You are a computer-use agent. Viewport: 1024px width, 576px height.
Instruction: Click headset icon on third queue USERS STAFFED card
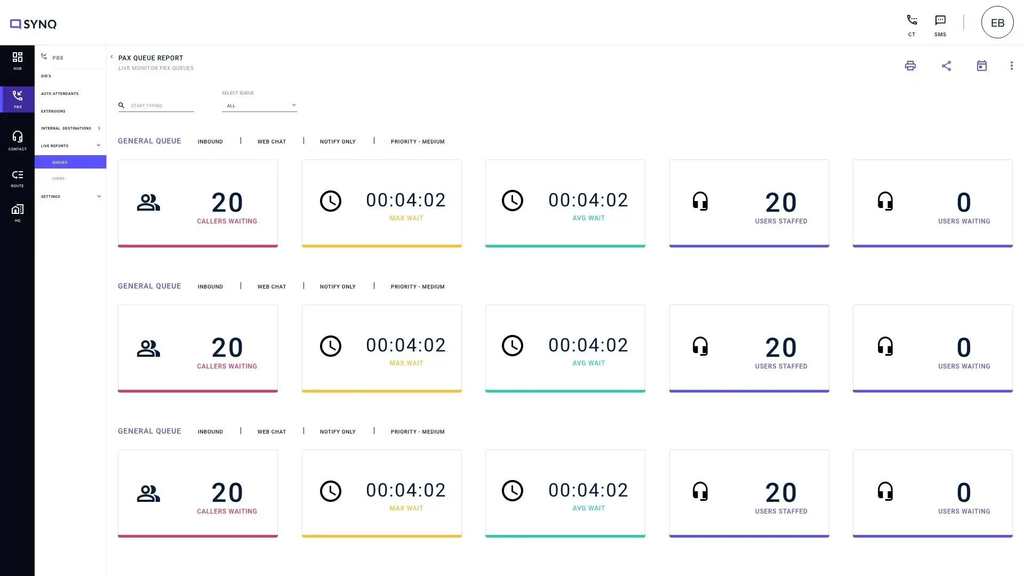click(700, 491)
